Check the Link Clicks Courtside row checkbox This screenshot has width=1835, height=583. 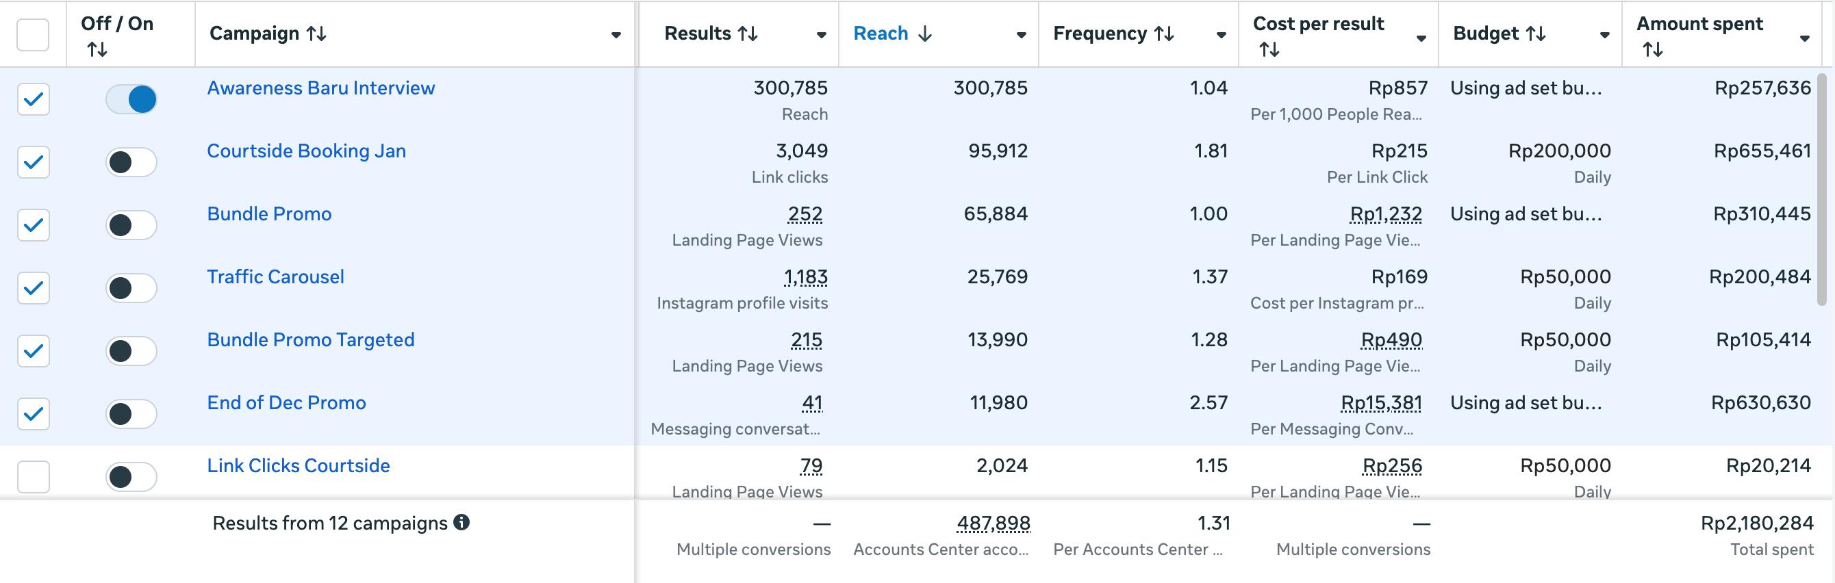point(34,476)
